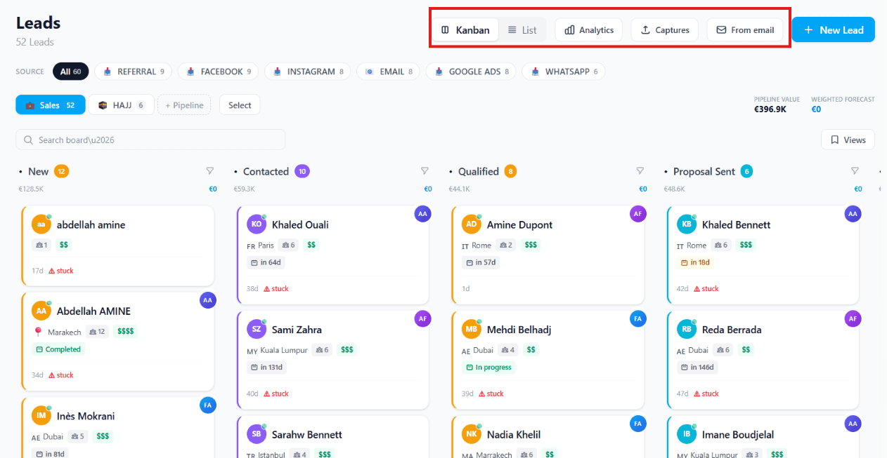Open the Inès Mokrani lead card

pos(117,428)
